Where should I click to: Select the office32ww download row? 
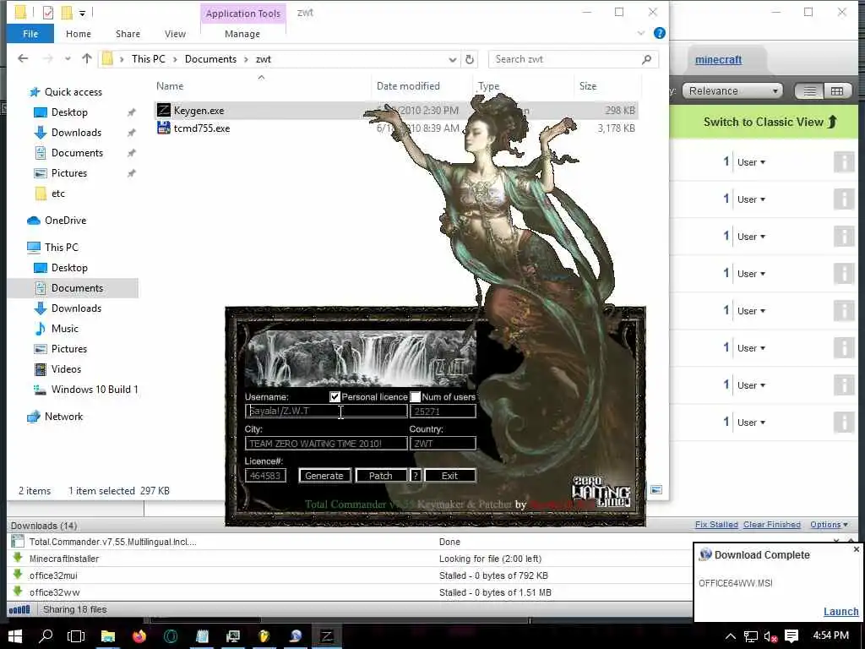(x=347, y=592)
